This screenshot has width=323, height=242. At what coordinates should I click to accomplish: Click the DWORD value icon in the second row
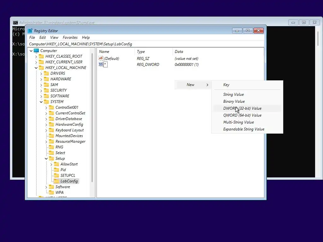101,64
